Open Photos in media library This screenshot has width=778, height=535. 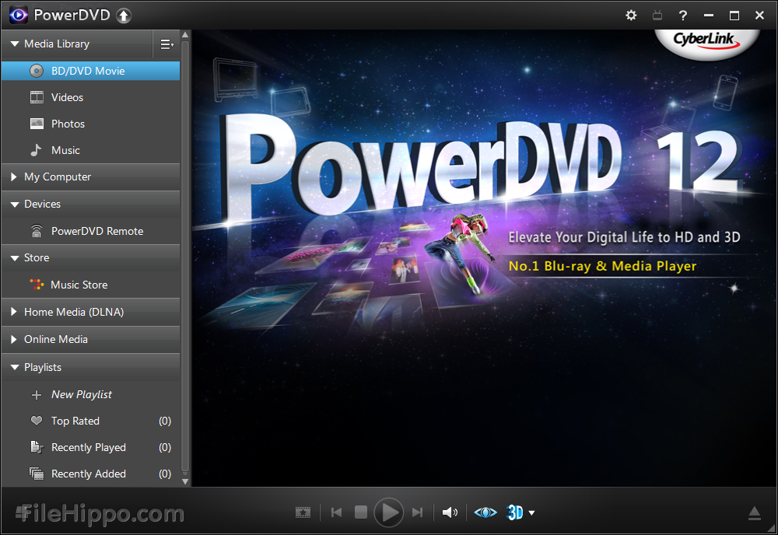click(x=91, y=124)
